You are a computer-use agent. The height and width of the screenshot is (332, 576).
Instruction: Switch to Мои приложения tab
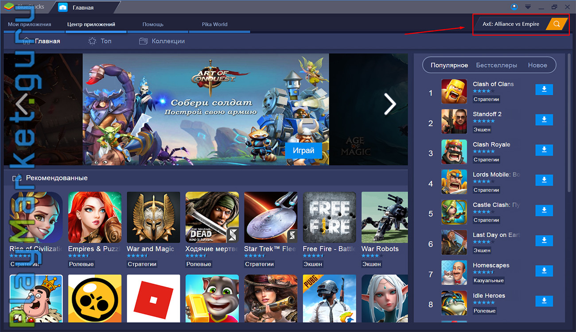tap(30, 24)
